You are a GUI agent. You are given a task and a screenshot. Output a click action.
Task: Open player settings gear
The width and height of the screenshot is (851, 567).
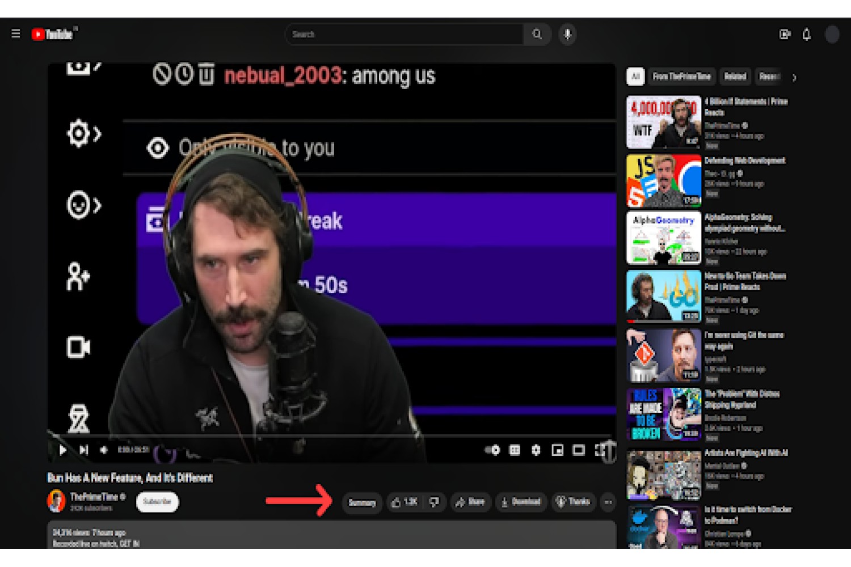(536, 450)
